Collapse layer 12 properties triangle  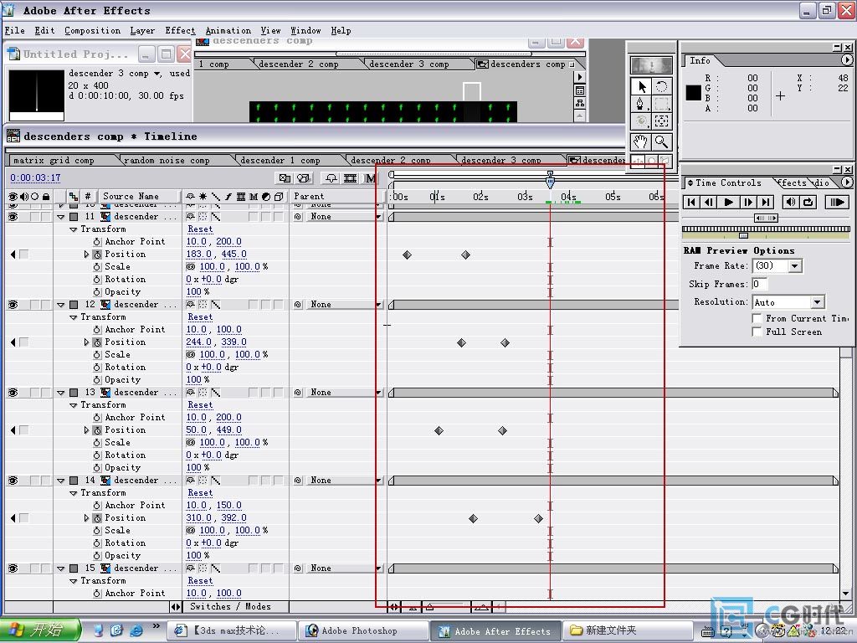pos(60,305)
